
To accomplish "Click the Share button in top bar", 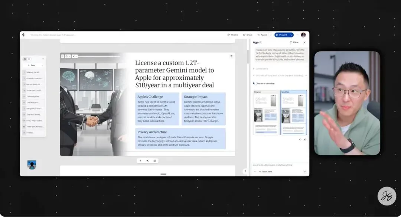I will 248,35.
